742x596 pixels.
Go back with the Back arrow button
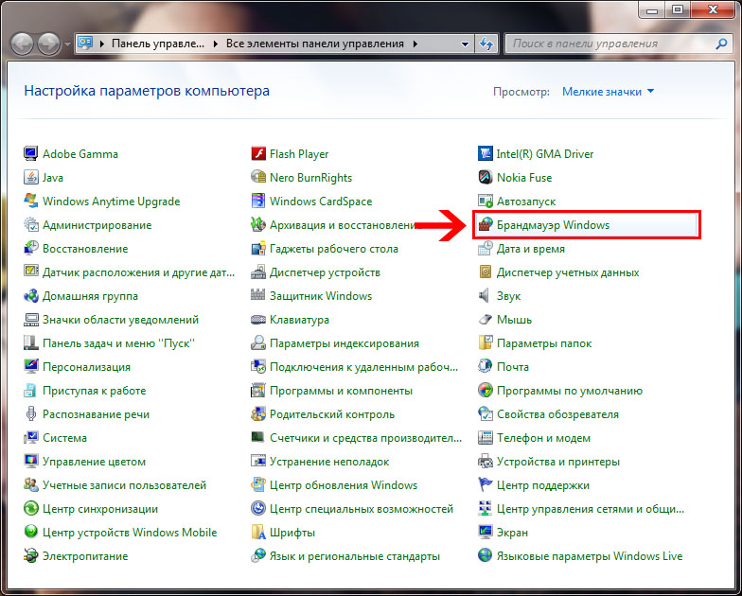tap(22, 44)
